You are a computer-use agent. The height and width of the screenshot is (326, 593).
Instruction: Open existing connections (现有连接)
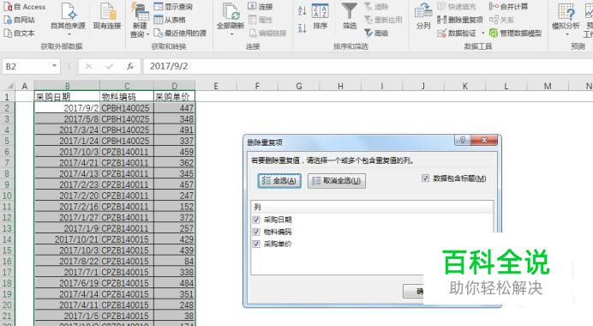[x=107, y=16]
